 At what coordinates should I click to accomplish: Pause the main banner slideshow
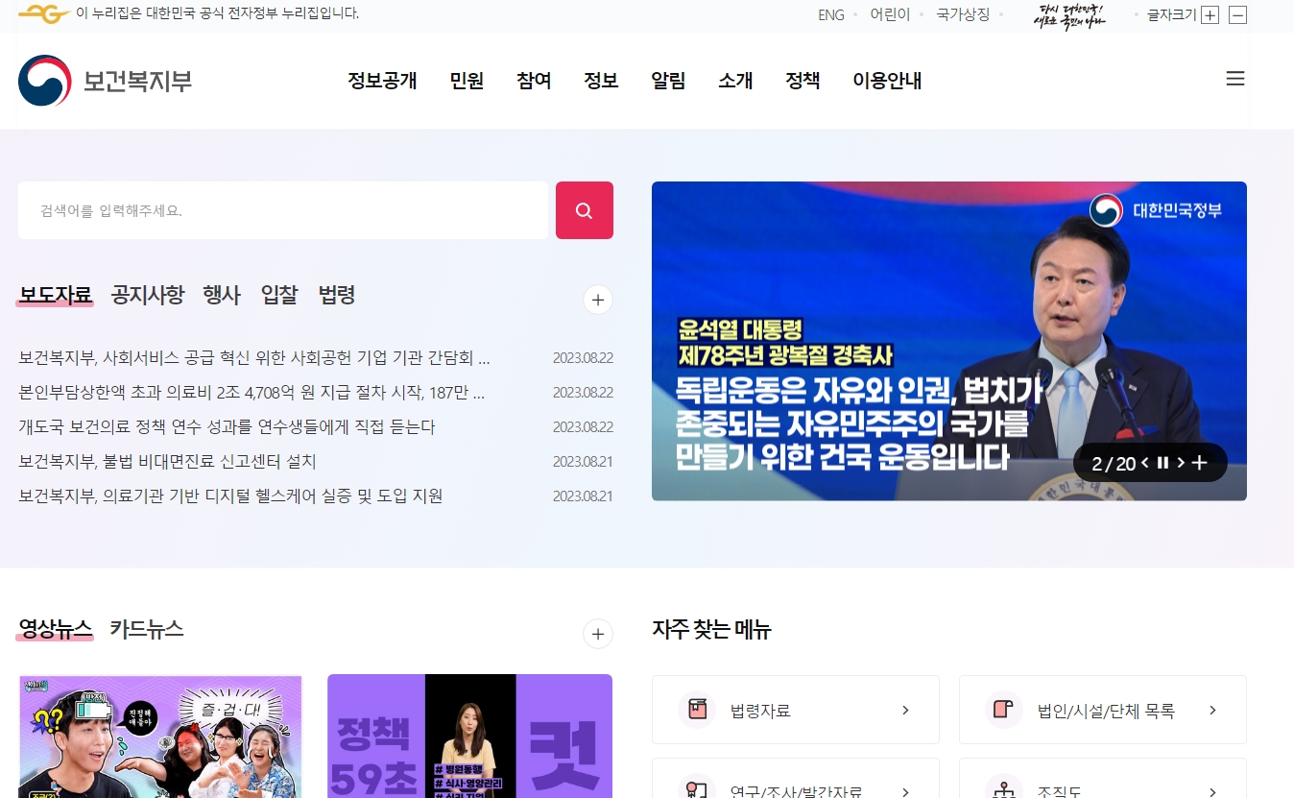click(x=1162, y=462)
